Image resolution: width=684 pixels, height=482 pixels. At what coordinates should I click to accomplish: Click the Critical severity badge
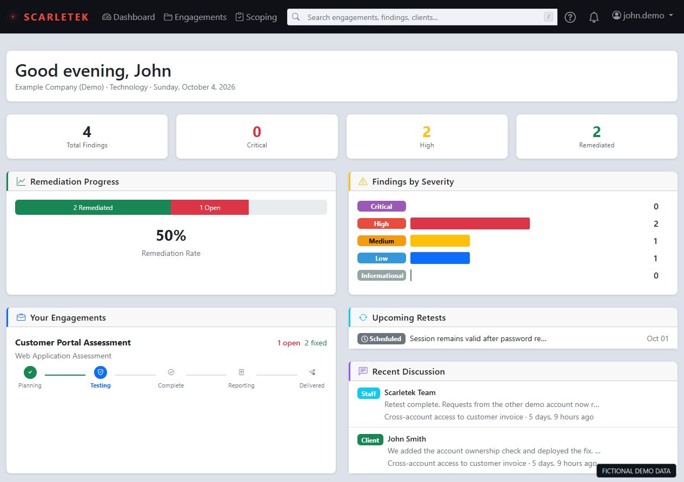(x=382, y=206)
